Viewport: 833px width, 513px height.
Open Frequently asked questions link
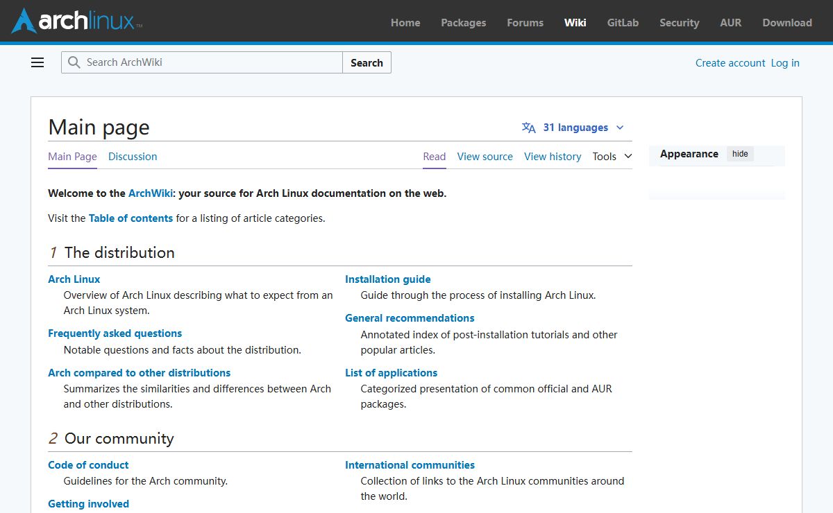pos(115,333)
